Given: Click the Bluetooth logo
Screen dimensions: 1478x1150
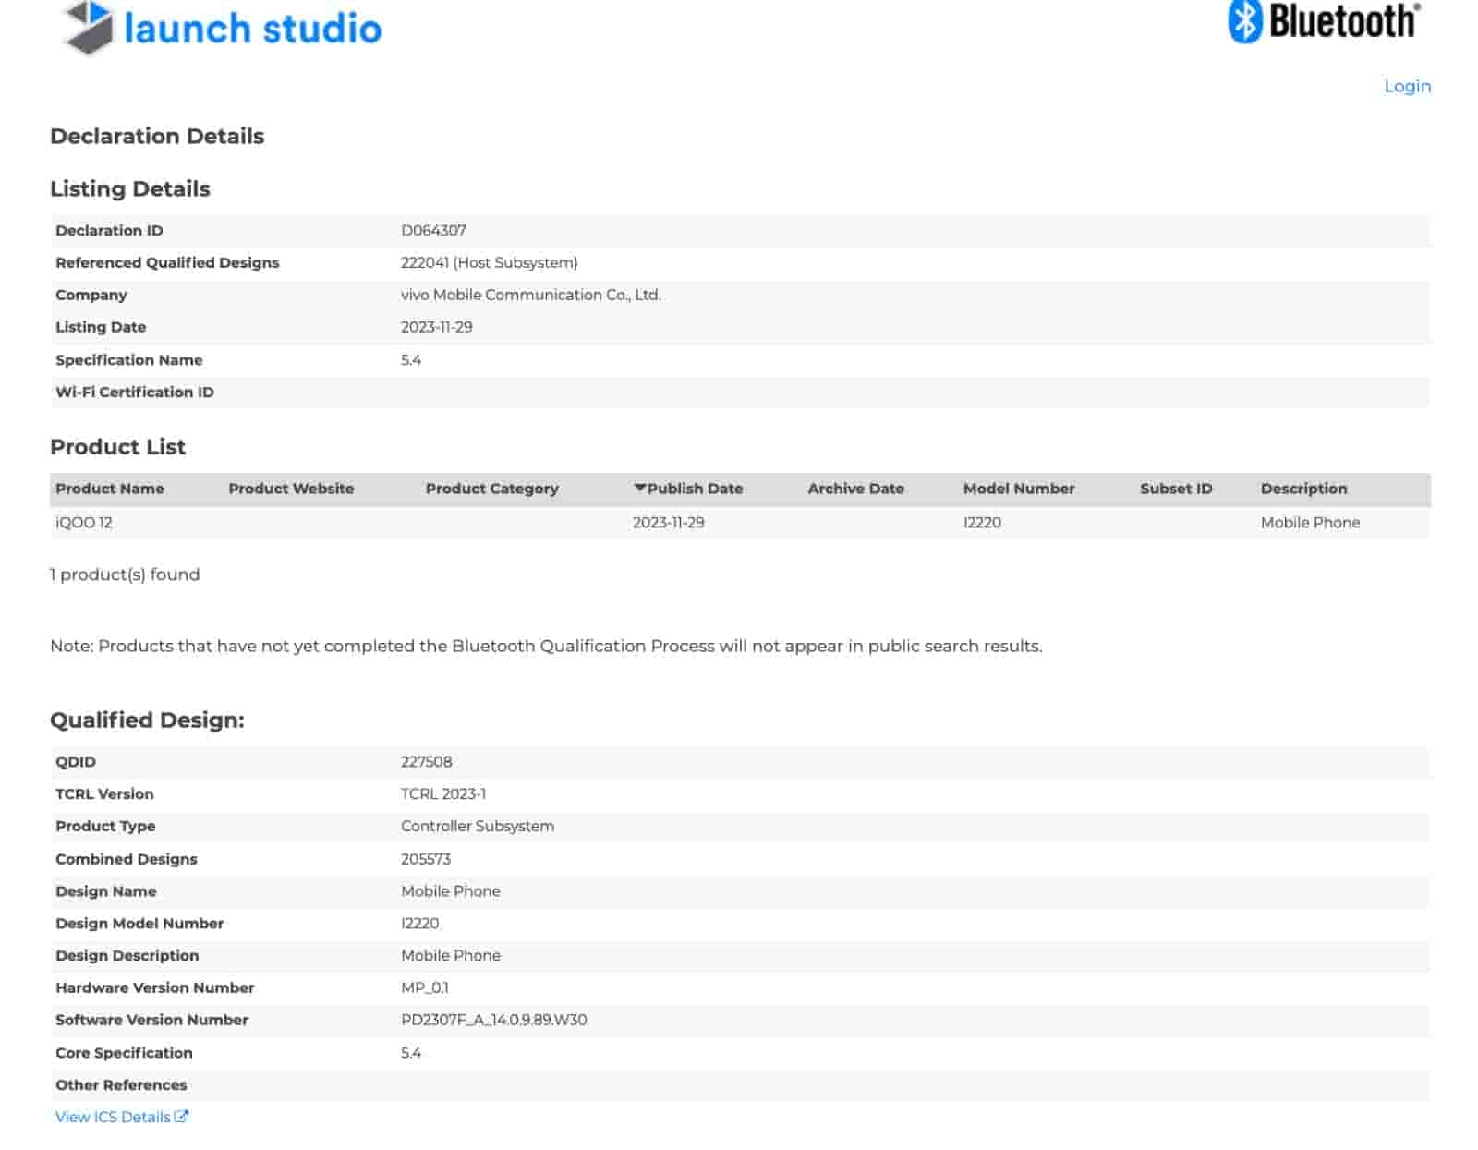Looking at the screenshot, I should pyautogui.click(x=1323, y=21).
